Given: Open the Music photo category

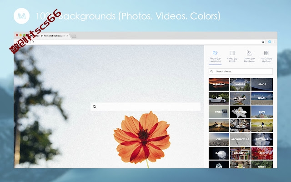Looking at the screenshot, I should 219,112.
